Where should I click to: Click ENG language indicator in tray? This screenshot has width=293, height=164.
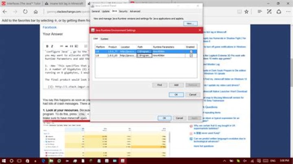(x=273, y=161)
